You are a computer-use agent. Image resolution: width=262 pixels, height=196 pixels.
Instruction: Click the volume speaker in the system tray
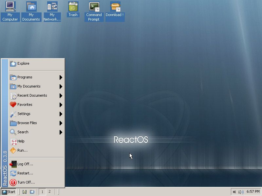click(241, 192)
